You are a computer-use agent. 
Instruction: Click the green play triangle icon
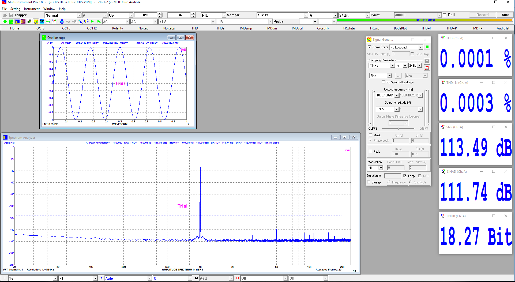[93, 21]
